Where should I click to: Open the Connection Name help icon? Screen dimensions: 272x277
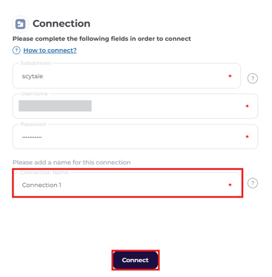click(253, 183)
